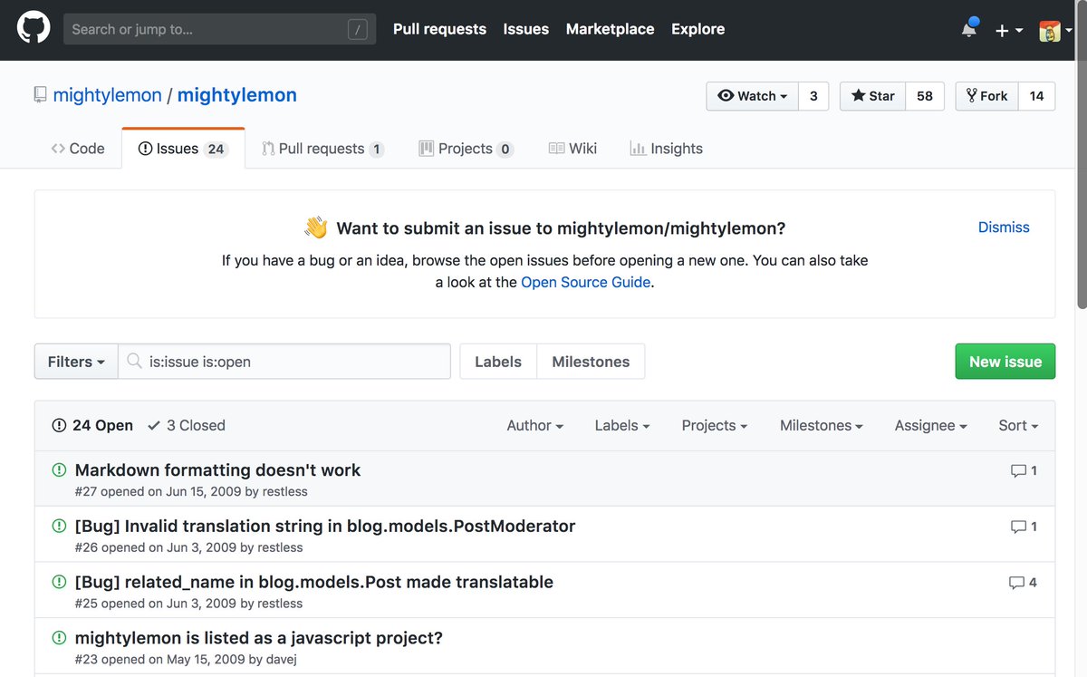Open the Insights tab
Screen dimensions: 1087x677
click(666, 149)
